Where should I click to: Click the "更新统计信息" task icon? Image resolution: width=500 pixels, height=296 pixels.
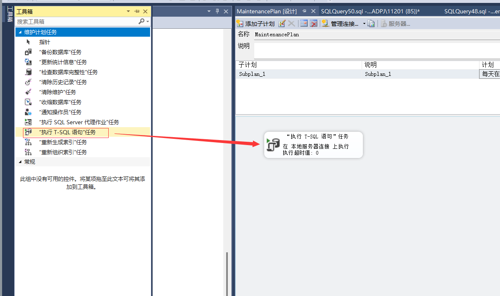pos(28,62)
